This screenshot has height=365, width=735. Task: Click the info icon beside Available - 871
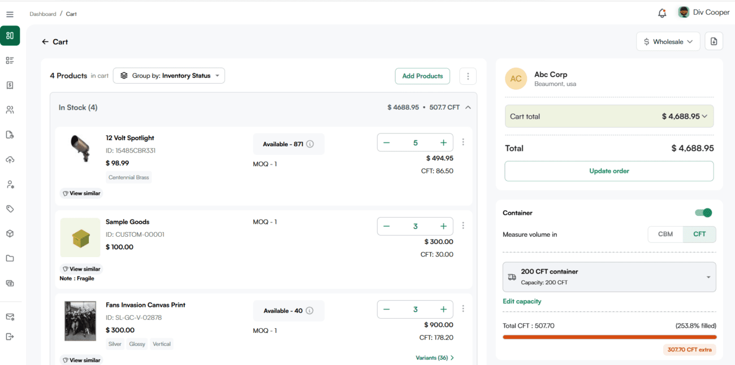tap(310, 144)
